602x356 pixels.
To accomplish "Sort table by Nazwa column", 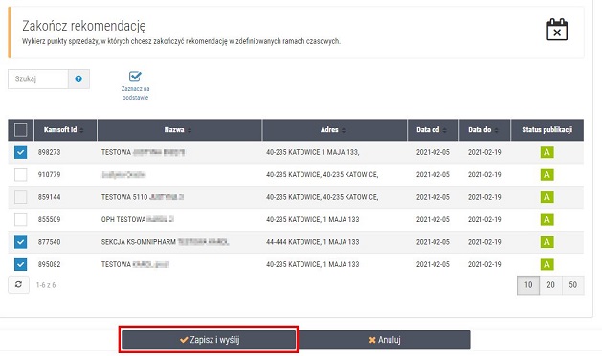I will tap(179, 130).
